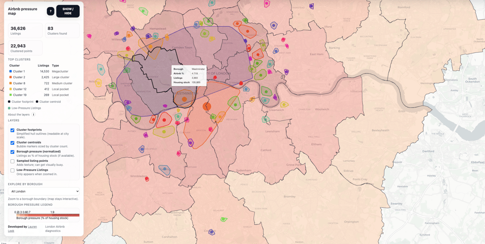Image resolution: width=485 pixels, height=244 pixels.
Task: Open the All London borough dropdown
Action: coord(44,192)
